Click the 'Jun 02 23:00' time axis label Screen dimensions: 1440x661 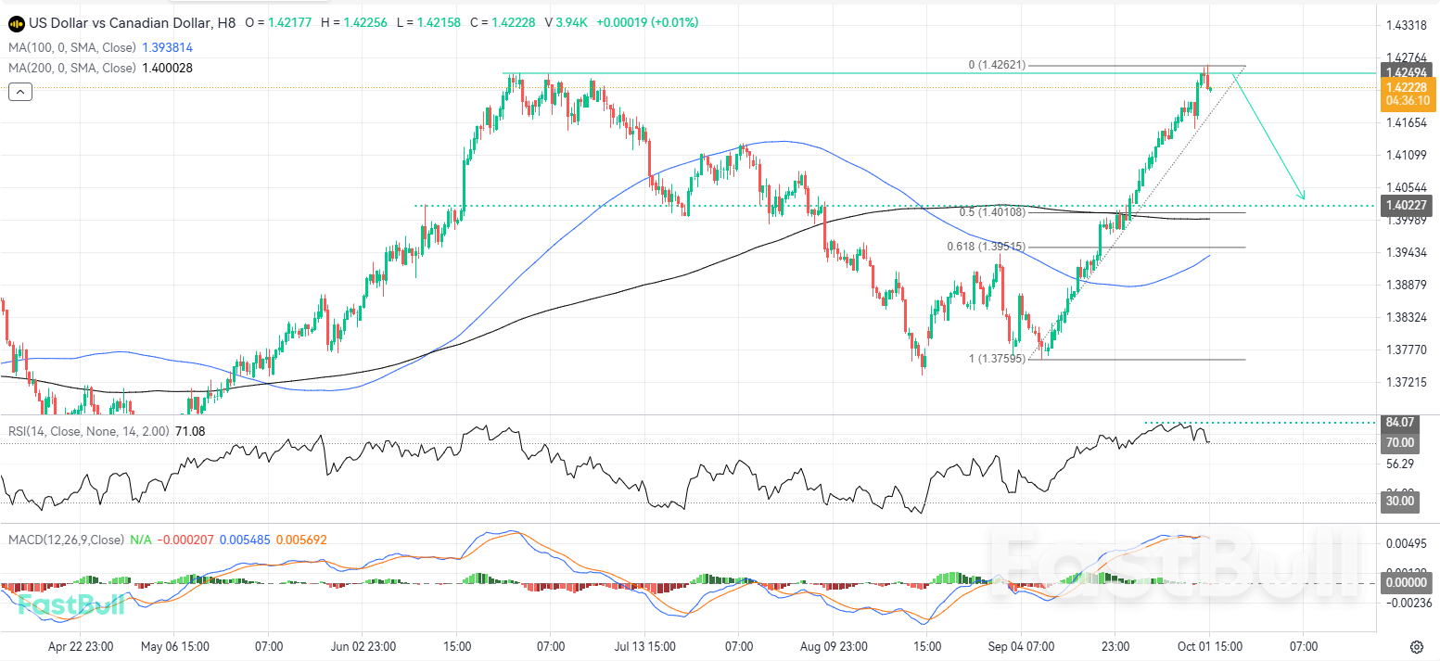[x=363, y=646]
